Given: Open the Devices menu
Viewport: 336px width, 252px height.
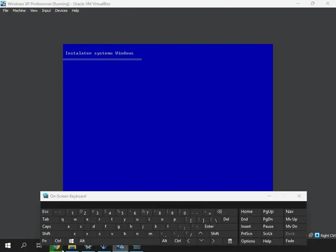Looking at the screenshot, I should 61,10.
